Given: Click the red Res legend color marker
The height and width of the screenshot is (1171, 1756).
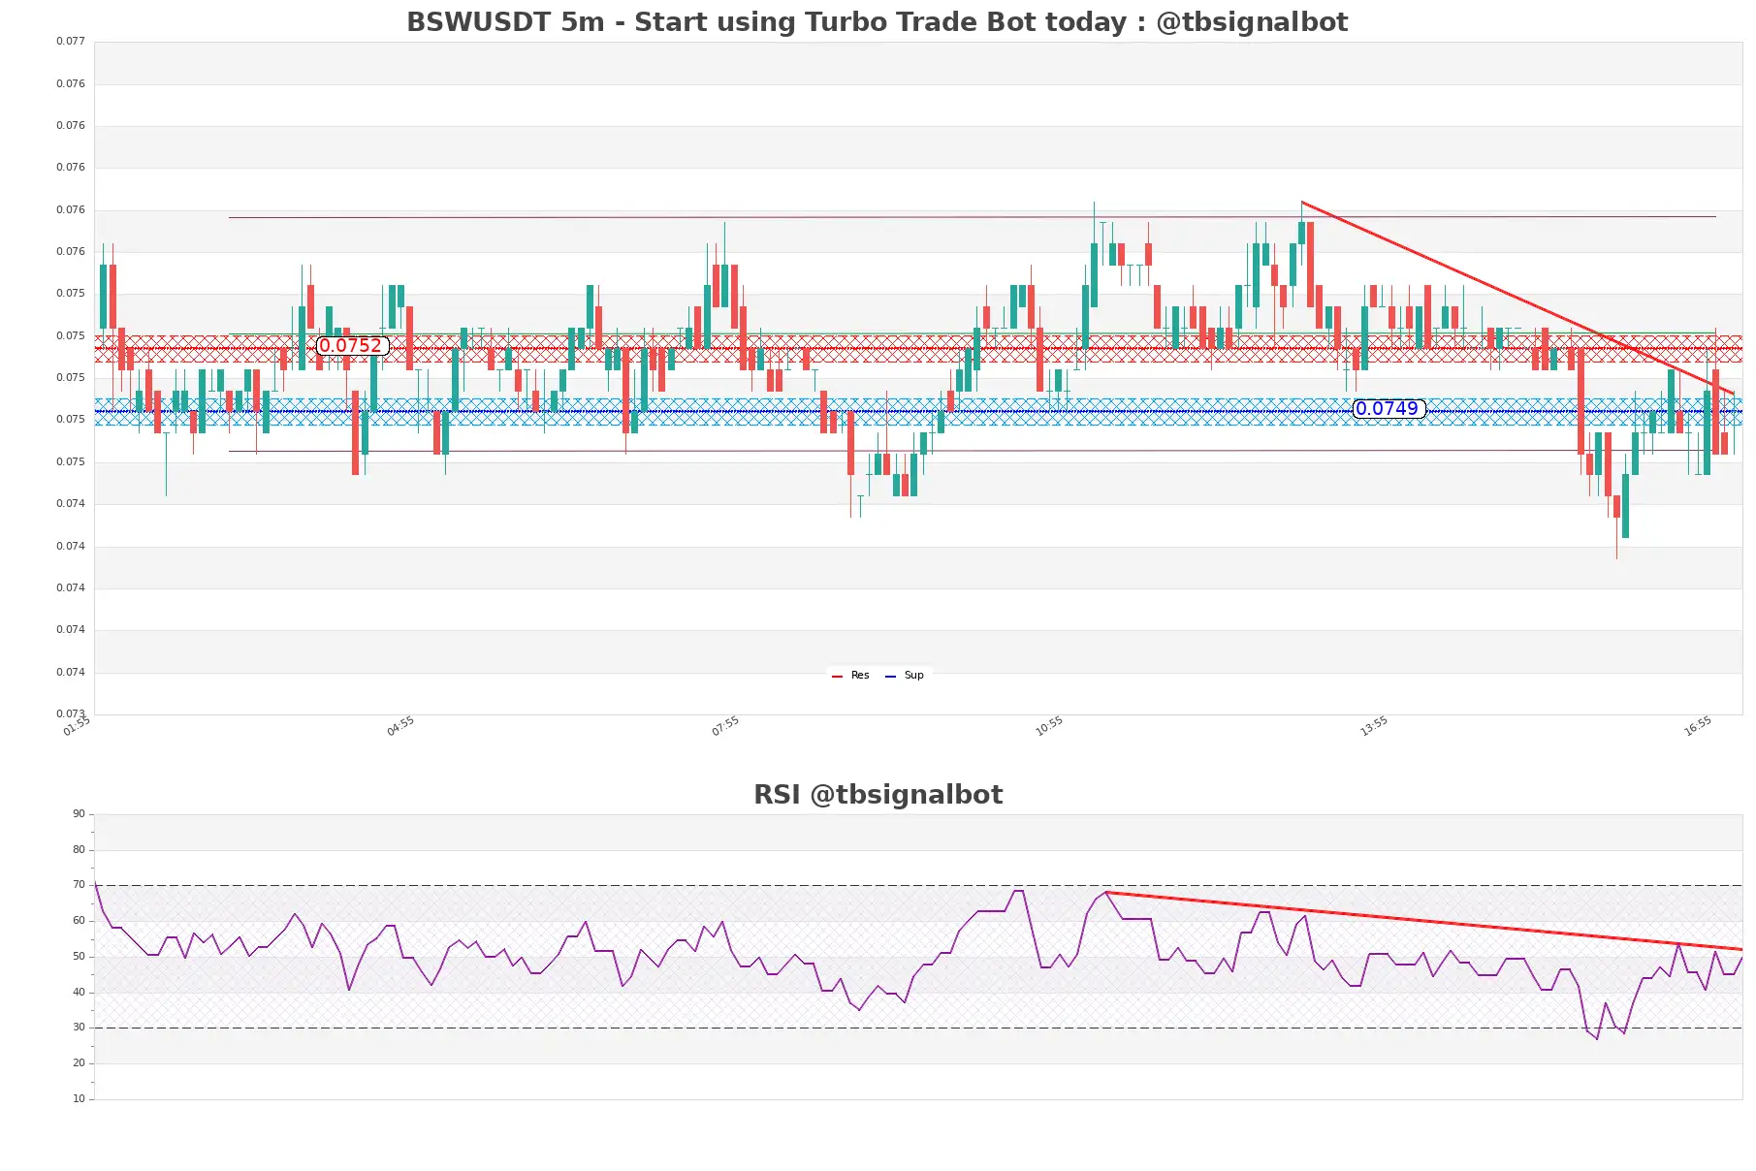Looking at the screenshot, I should [837, 677].
